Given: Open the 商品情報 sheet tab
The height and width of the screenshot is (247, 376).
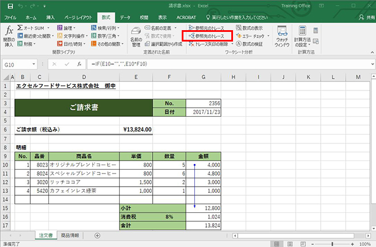Looking at the screenshot, I should pyautogui.click(x=72, y=235).
